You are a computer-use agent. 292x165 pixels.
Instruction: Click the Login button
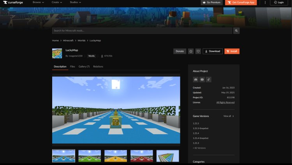279,2
